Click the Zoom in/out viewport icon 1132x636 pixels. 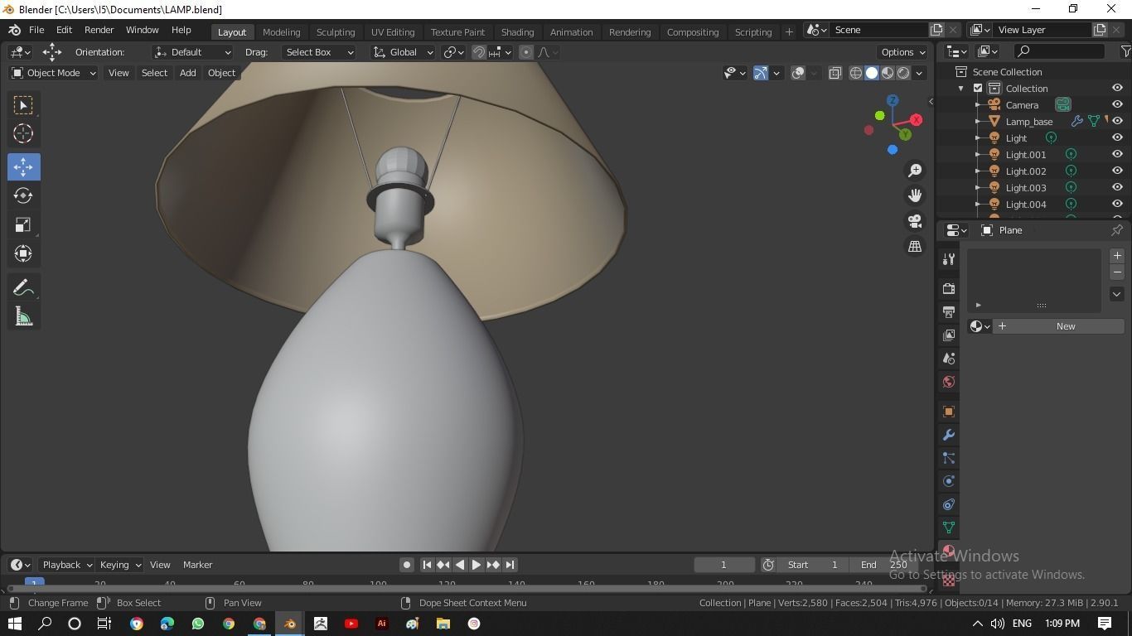click(915, 170)
